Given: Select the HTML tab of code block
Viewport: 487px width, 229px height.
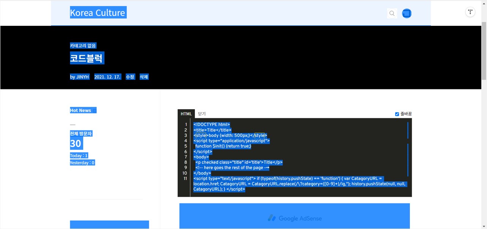Looking at the screenshot, I should tap(186, 114).
